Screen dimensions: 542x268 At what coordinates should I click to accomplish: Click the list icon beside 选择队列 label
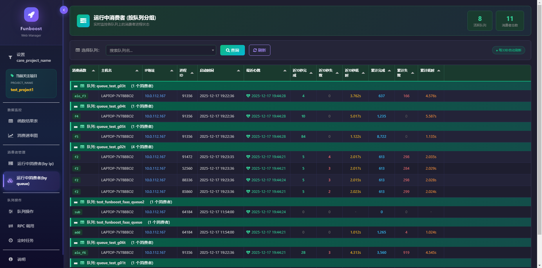78,50
